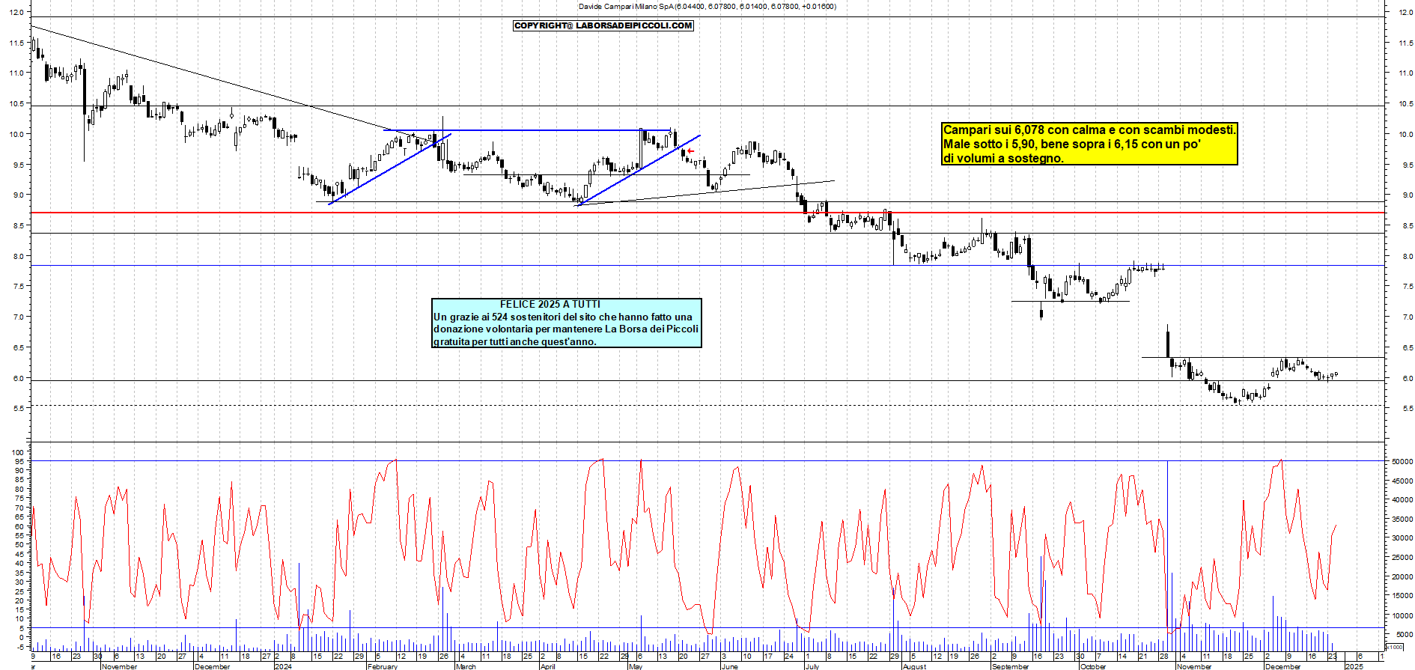Click the Davide Campari Milano SpA chart title
The width and height of the screenshot is (1415, 670).
pos(707,7)
